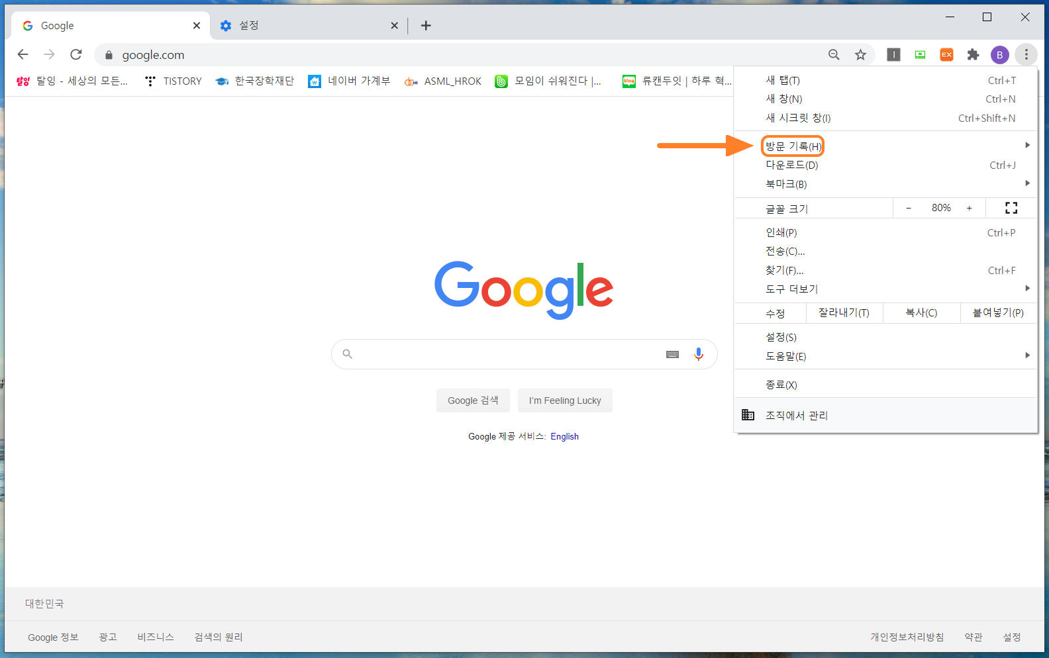Open the 탈잉 bookmark

pos(72,81)
